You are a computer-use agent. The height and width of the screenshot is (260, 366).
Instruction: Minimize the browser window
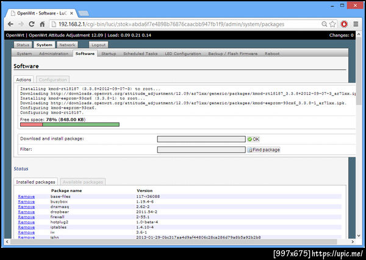pos(332,5)
